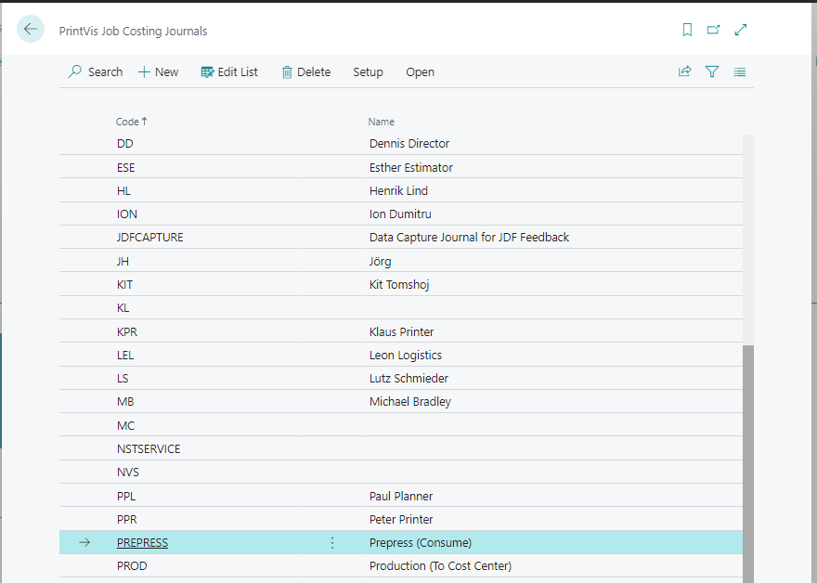
Task: Open page in new window icon
Action: click(713, 30)
